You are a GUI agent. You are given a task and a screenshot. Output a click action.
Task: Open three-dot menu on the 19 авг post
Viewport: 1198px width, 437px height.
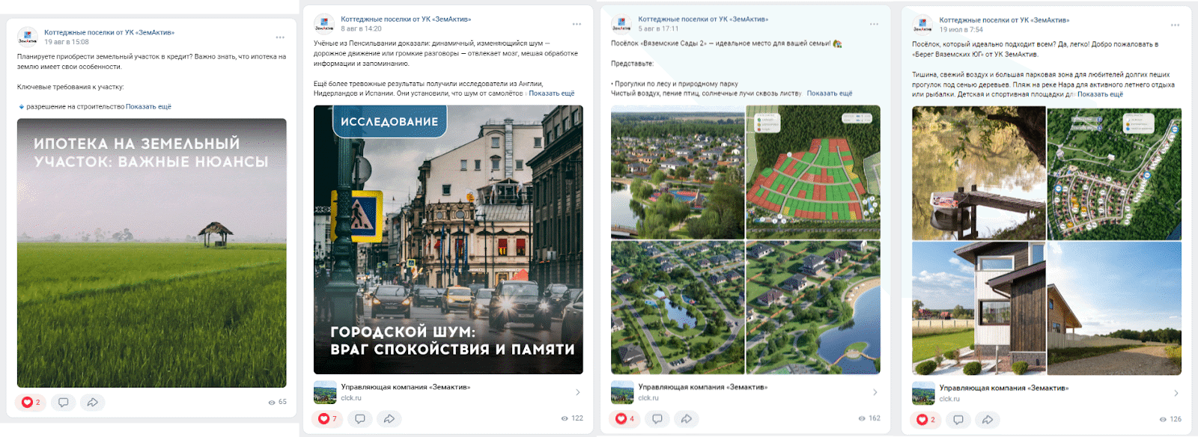tap(280, 37)
